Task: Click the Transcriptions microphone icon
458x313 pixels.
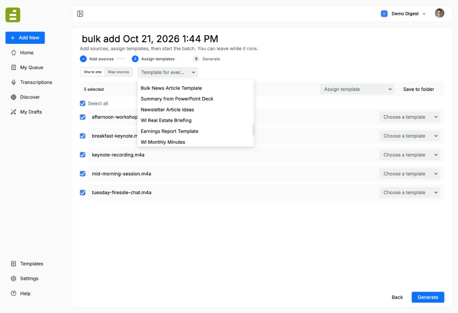Action: (13, 82)
